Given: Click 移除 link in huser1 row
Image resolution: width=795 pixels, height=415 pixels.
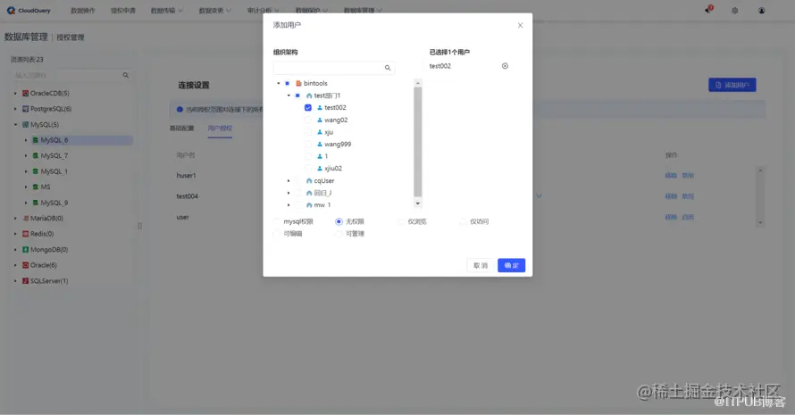Looking at the screenshot, I should click(x=671, y=175).
